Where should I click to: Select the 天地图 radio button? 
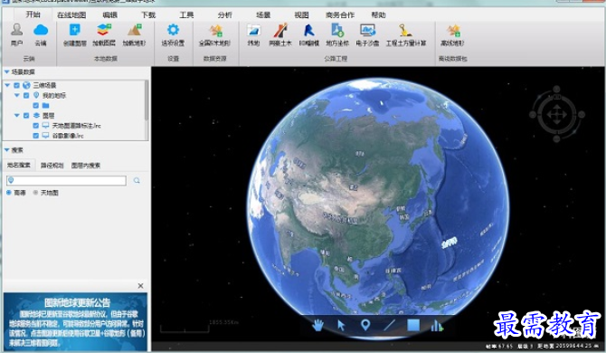coord(35,193)
